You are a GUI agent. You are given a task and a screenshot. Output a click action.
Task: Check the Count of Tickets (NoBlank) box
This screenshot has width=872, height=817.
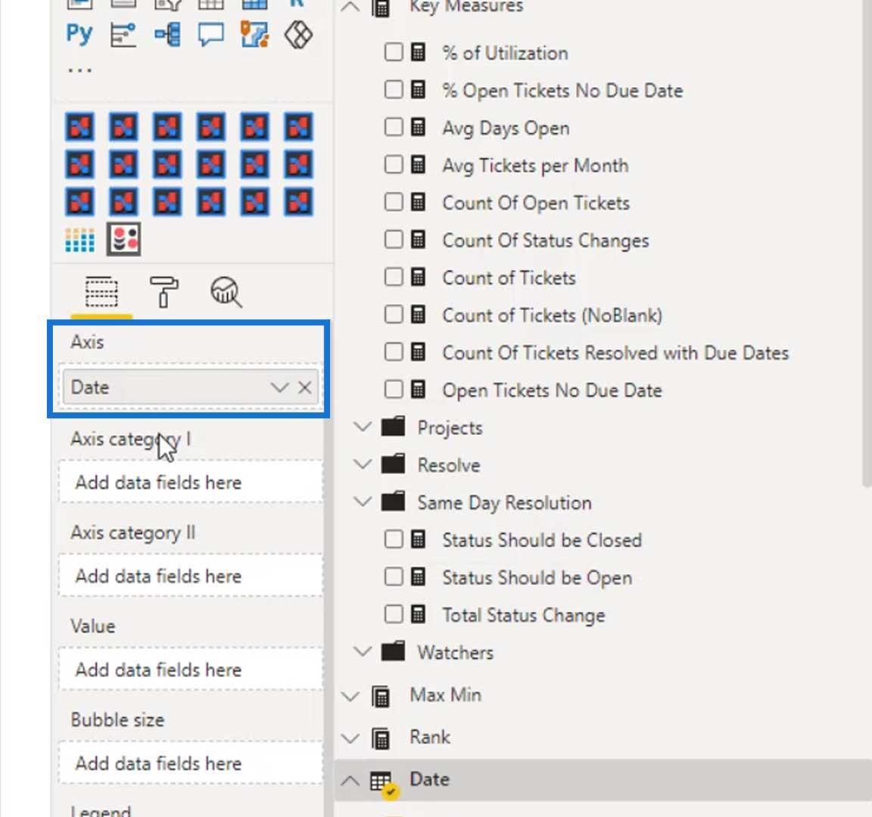(x=394, y=315)
